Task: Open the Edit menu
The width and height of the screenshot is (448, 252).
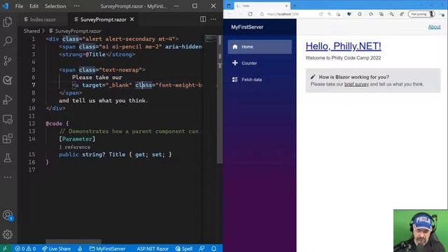Action: (34, 6)
